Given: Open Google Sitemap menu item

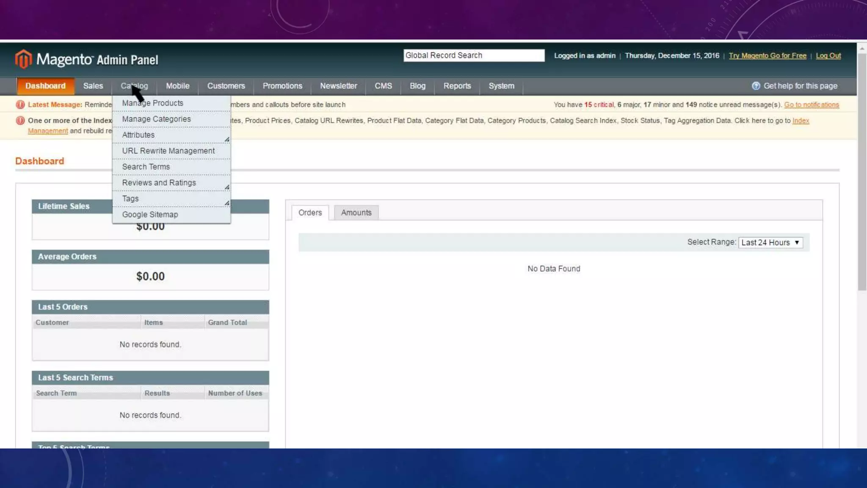Looking at the screenshot, I should (150, 214).
